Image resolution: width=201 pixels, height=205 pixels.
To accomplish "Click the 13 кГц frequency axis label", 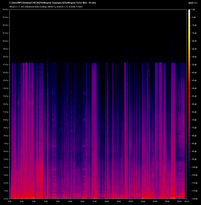I will pos(5,96).
